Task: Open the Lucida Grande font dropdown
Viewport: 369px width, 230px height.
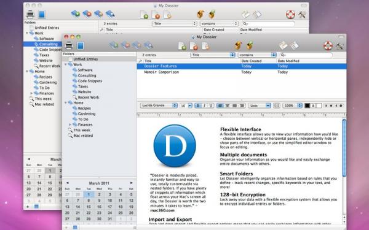Action: [159, 105]
